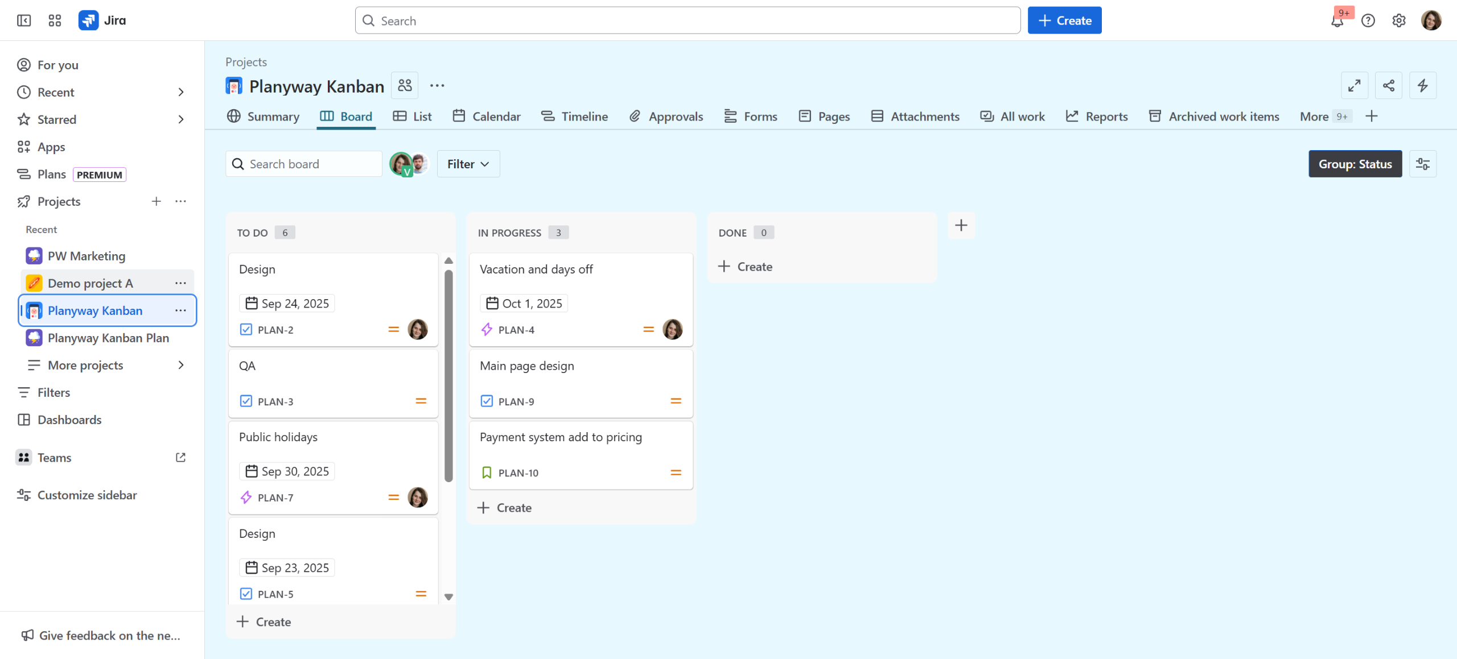Screen dimensions: 1457x659
Task: Open the Calendar tab
Action: click(487, 116)
